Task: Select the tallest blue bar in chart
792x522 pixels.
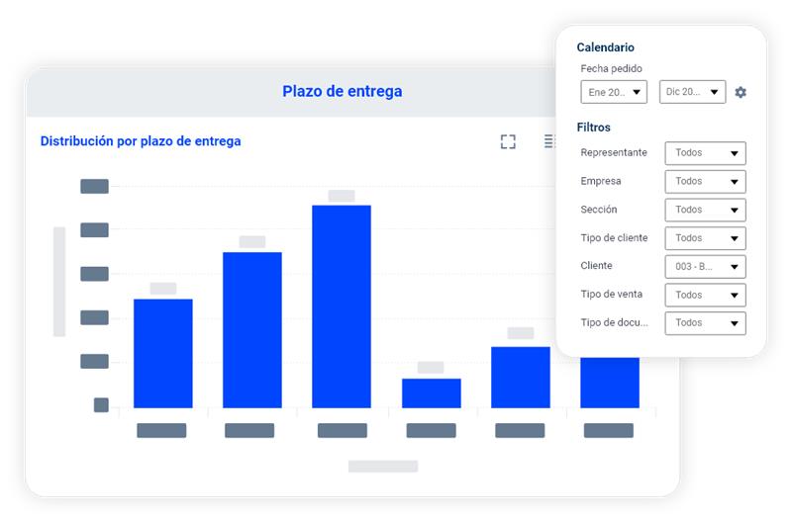Action: (x=342, y=306)
